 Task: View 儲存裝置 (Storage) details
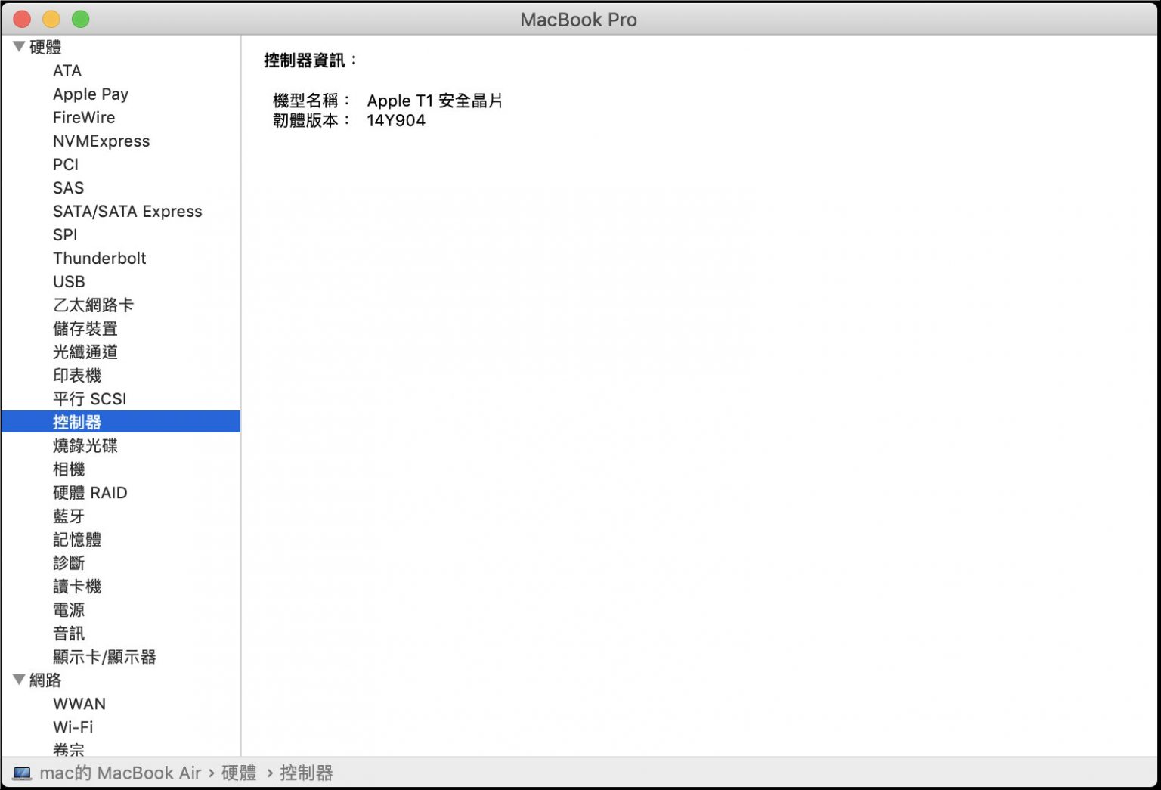[x=85, y=328]
